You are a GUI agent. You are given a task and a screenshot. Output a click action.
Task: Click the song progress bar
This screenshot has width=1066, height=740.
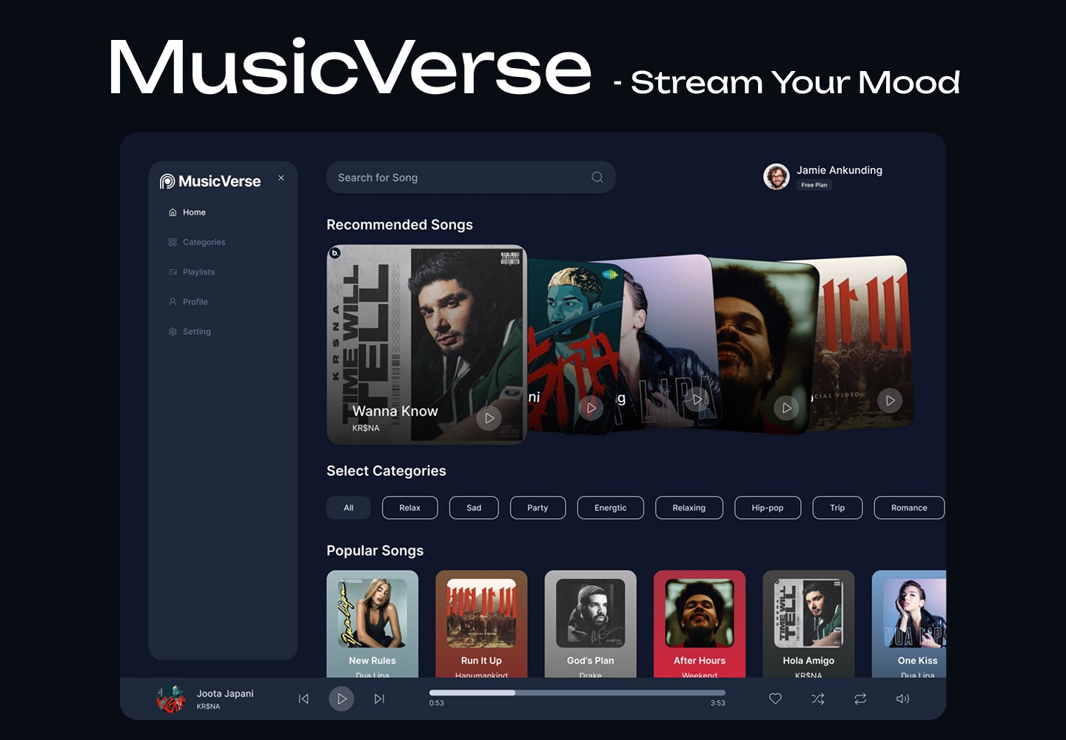click(x=577, y=693)
